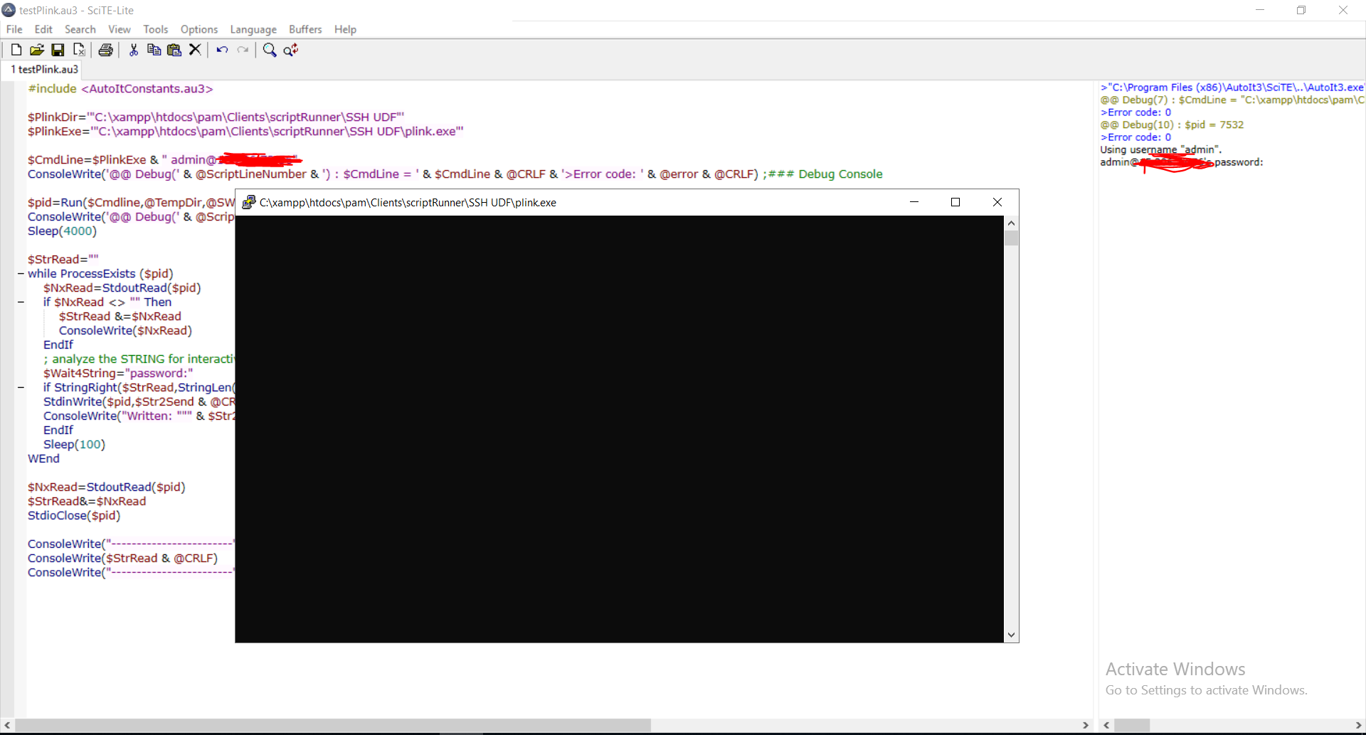Click 'ConsoleWrite($StrRead & @CRLF)' line
Image resolution: width=1366 pixels, height=735 pixels.
pos(122,559)
